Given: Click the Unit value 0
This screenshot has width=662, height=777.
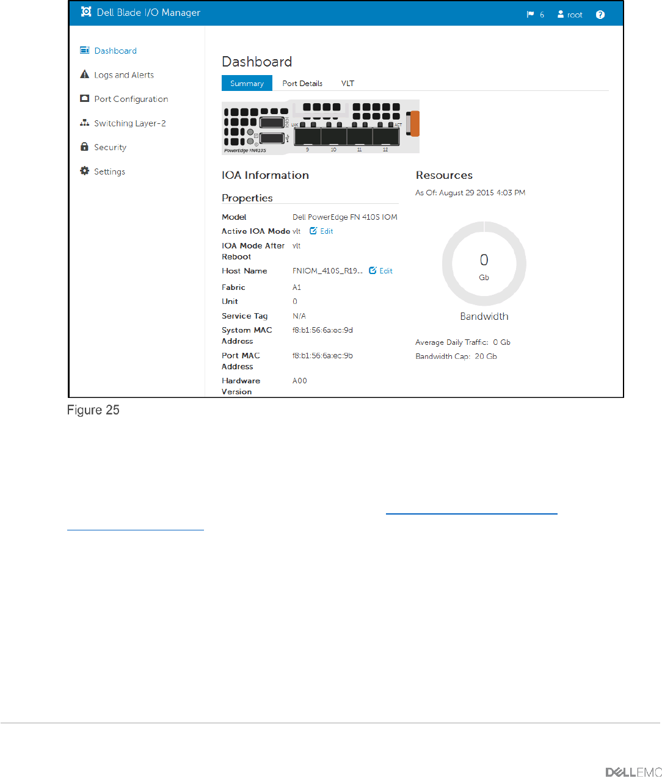Looking at the screenshot, I should (295, 302).
